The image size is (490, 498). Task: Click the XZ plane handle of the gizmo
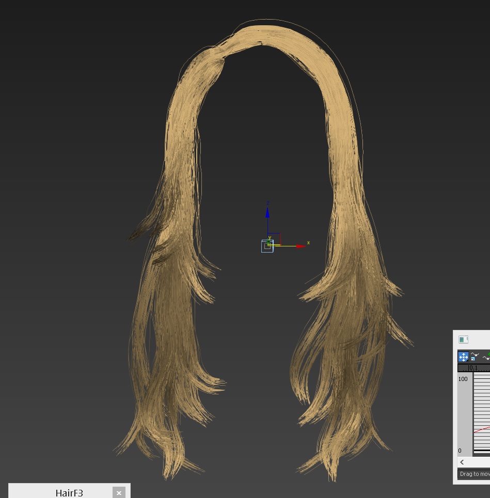tap(276, 238)
